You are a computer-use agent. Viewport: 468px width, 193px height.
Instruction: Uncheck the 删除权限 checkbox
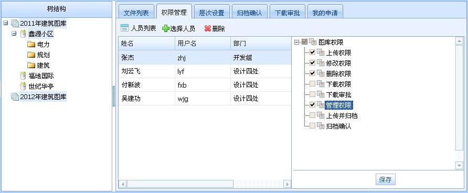(312, 73)
